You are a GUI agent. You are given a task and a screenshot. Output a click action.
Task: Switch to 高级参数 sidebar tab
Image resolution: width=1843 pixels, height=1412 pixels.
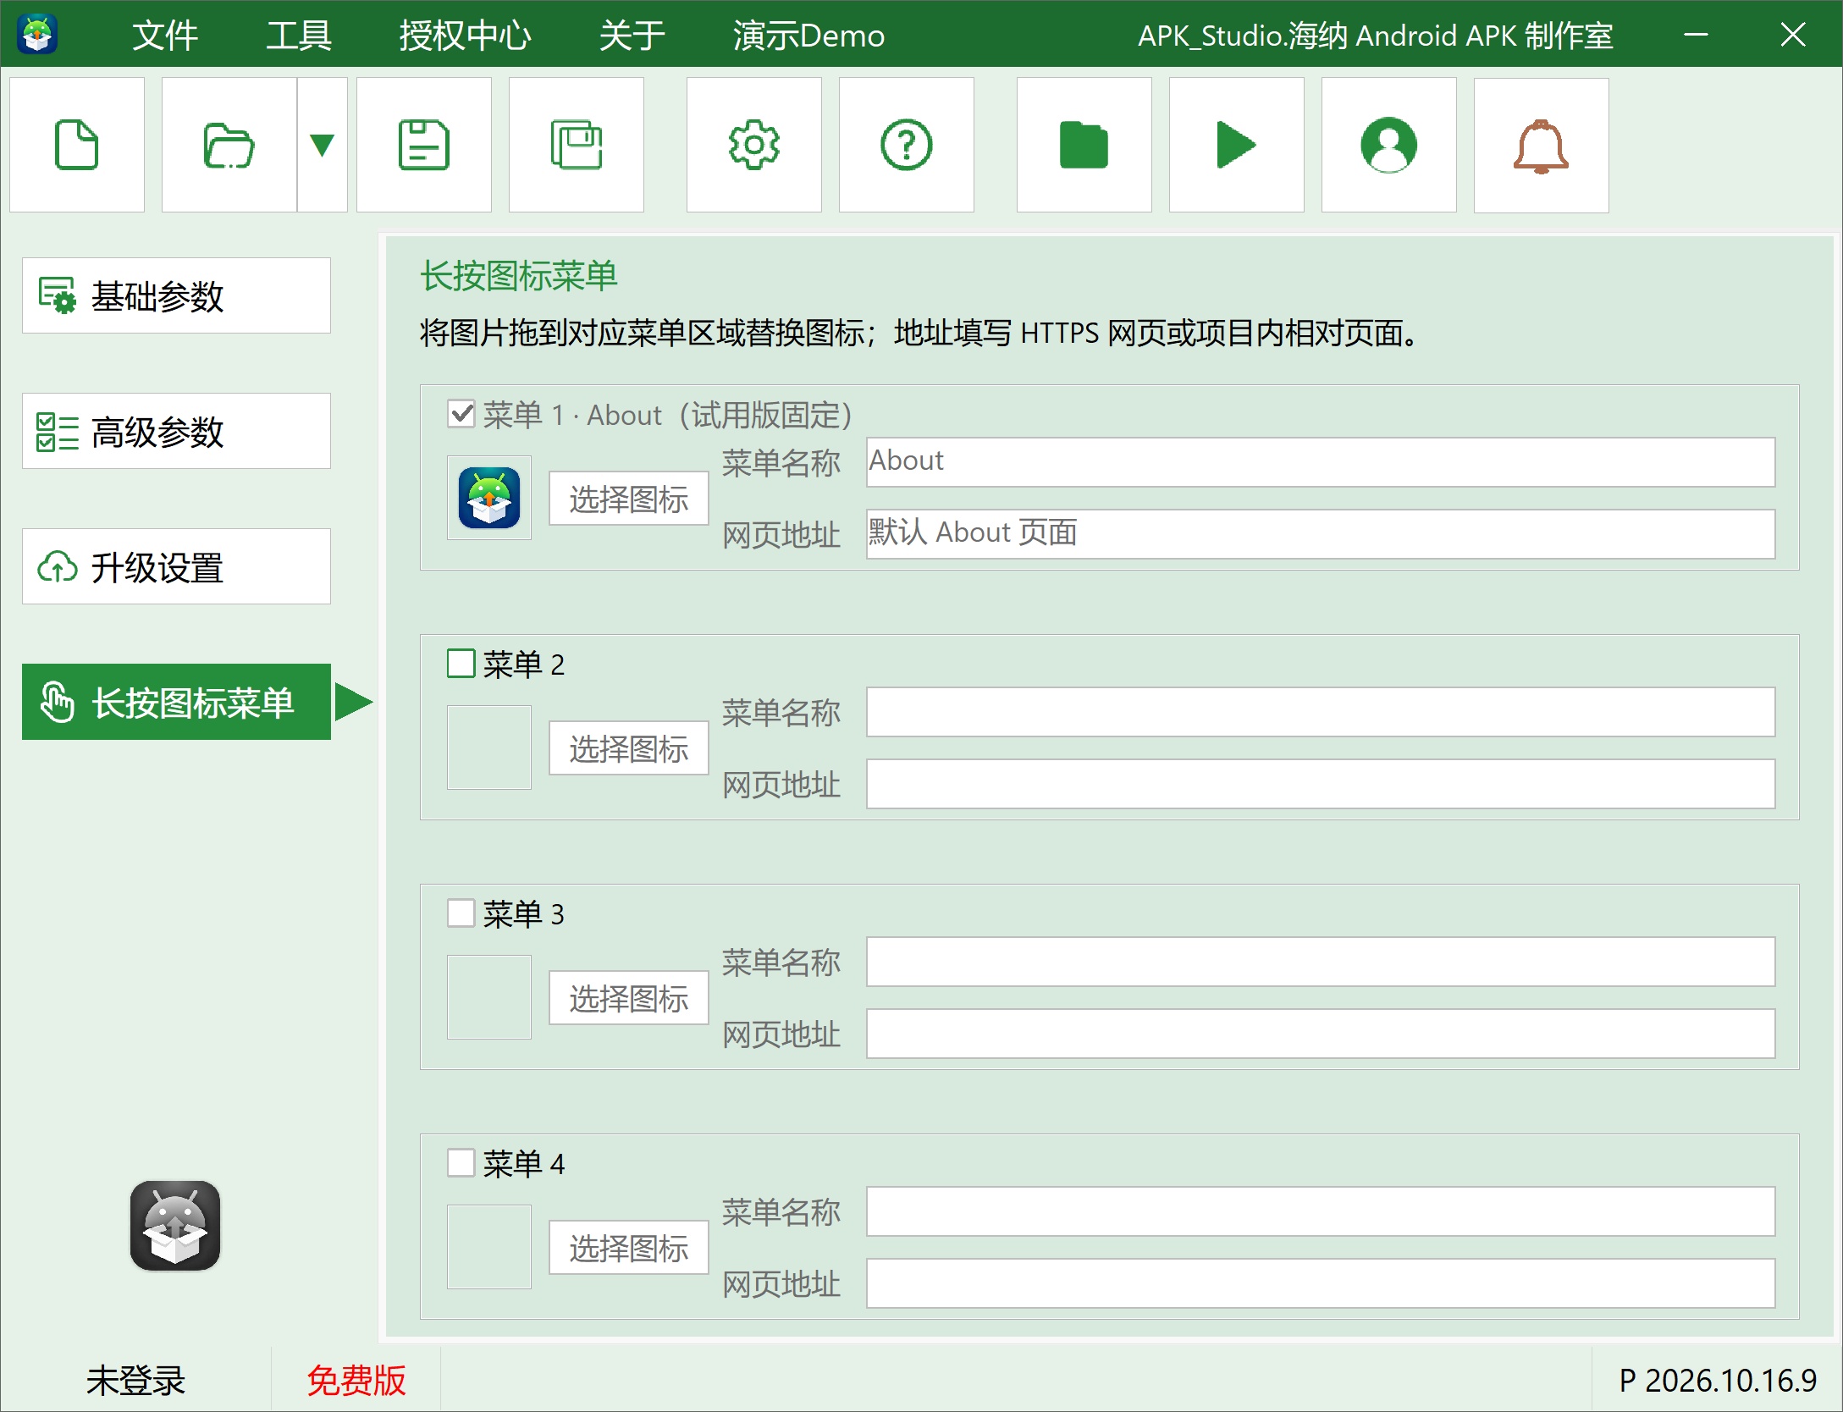176,431
